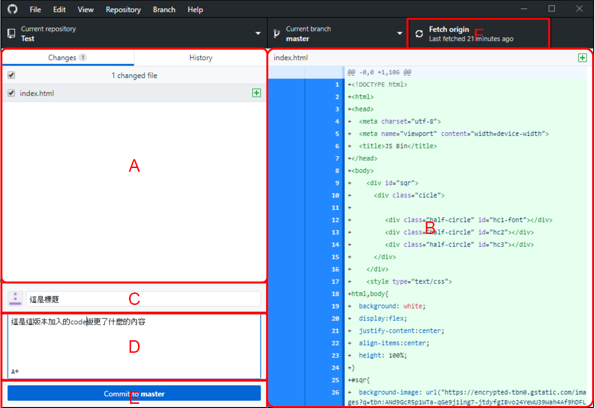This screenshot has width=595, height=408.
Task: Open the Help menu
Action: [x=195, y=9]
